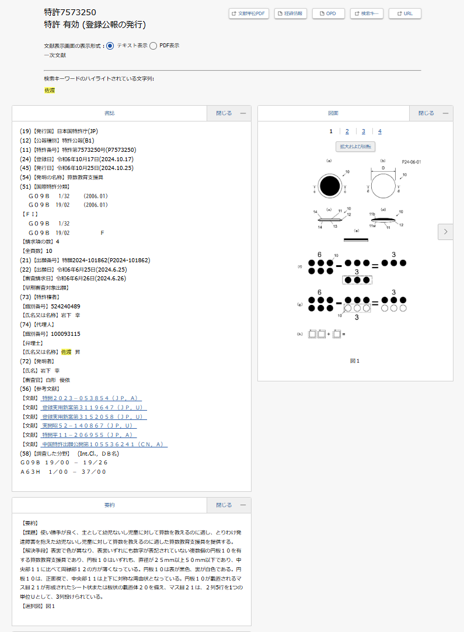Click the OPD button
Viewport: 464px width, 632px height.
pos(328,13)
